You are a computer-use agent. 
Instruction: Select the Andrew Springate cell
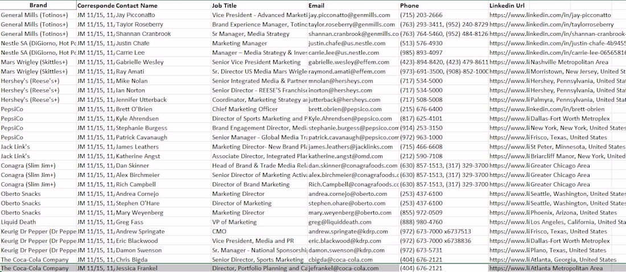coord(163,232)
